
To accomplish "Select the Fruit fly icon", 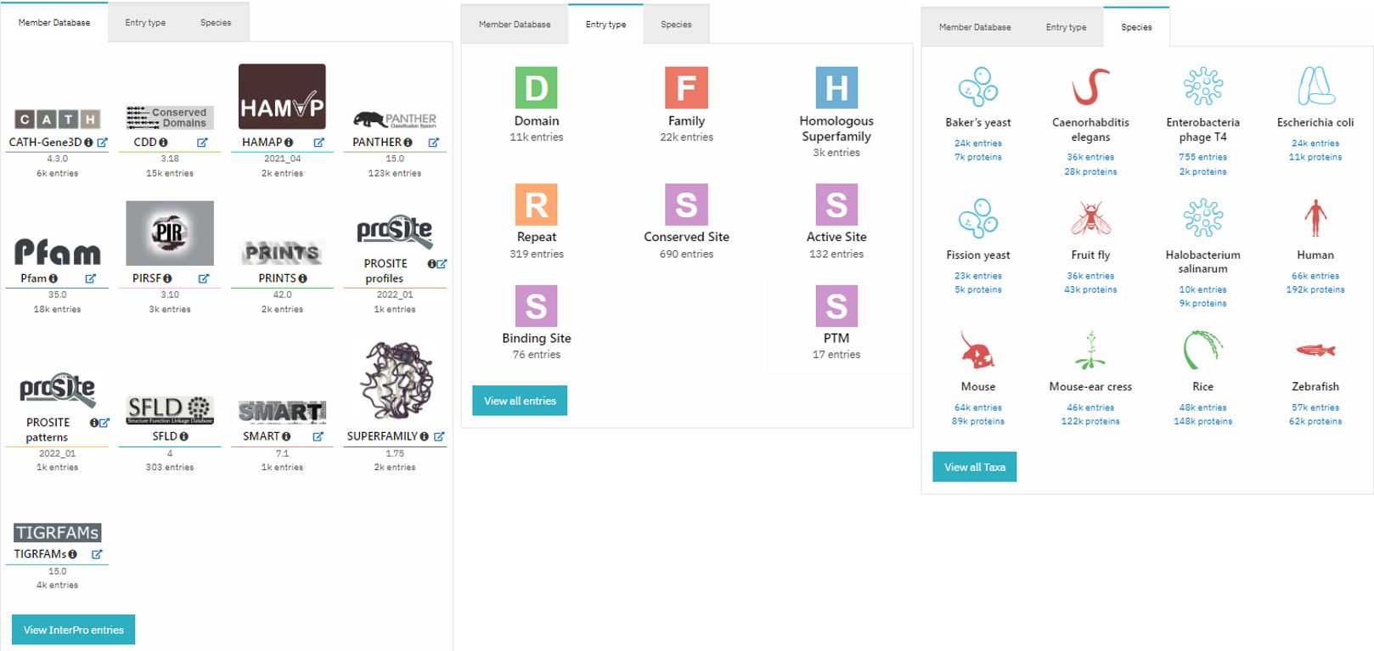I will tap(1090, 218).
